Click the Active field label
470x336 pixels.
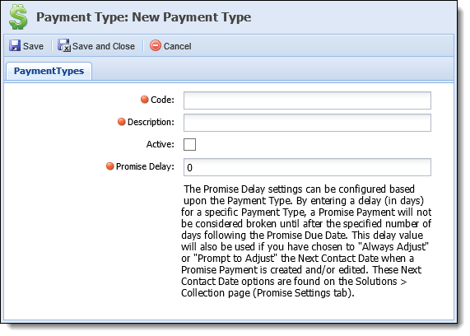pyautogui.click(x=160, y=144)
